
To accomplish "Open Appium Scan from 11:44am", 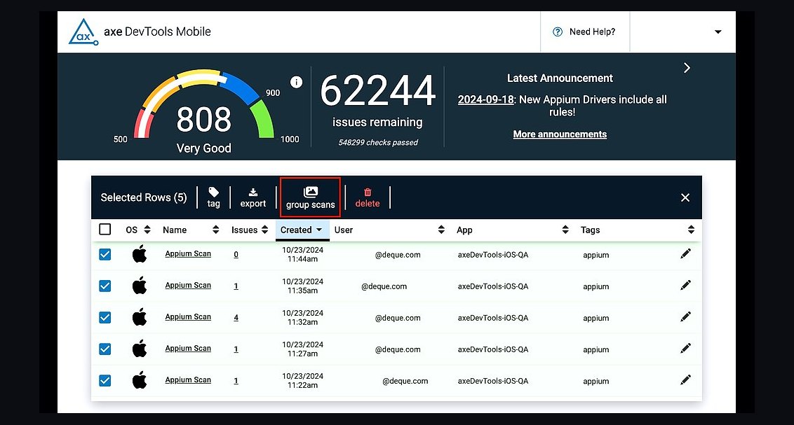I will (188, 253).
